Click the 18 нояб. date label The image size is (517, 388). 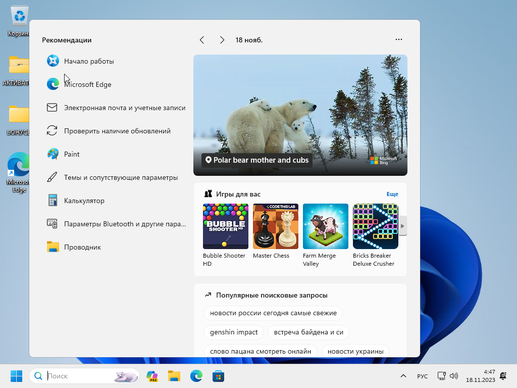point(249,40)
